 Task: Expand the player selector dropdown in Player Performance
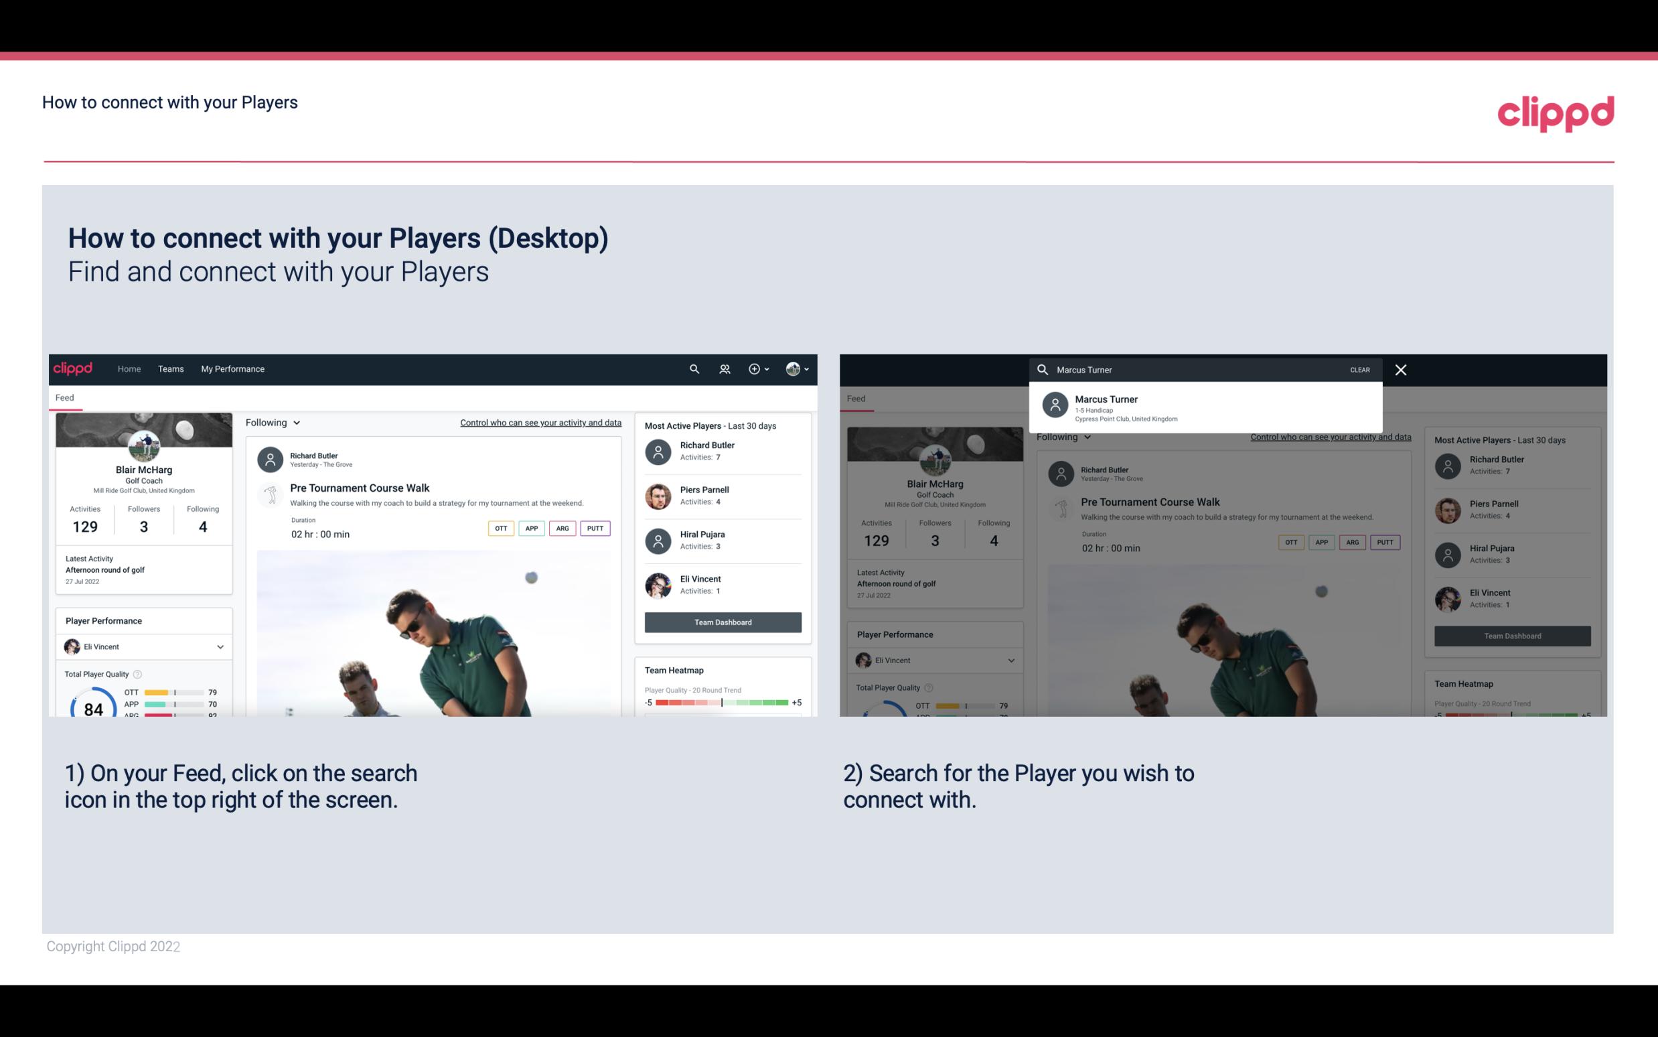[221, 646]
